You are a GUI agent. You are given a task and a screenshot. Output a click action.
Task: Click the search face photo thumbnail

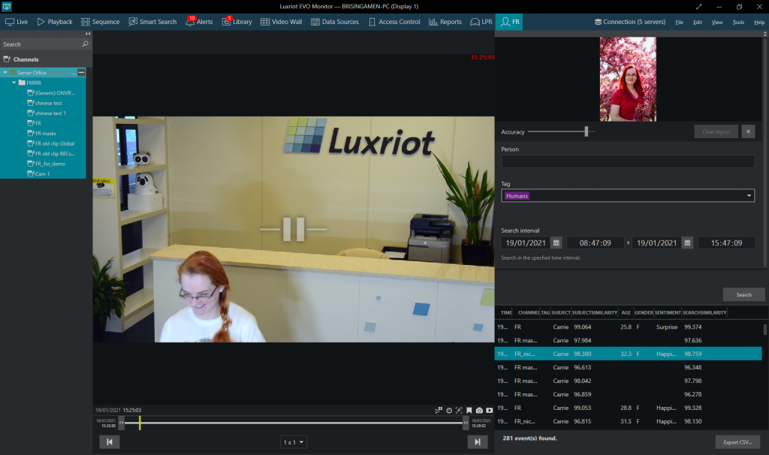[628, 79]
